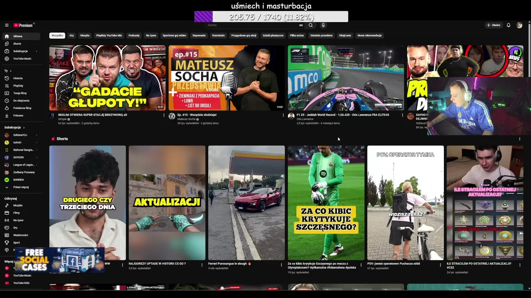This screenshot has width=531, height=298.
Task: Open National Geographic subscription channel
Action: [x=21, y=150]
